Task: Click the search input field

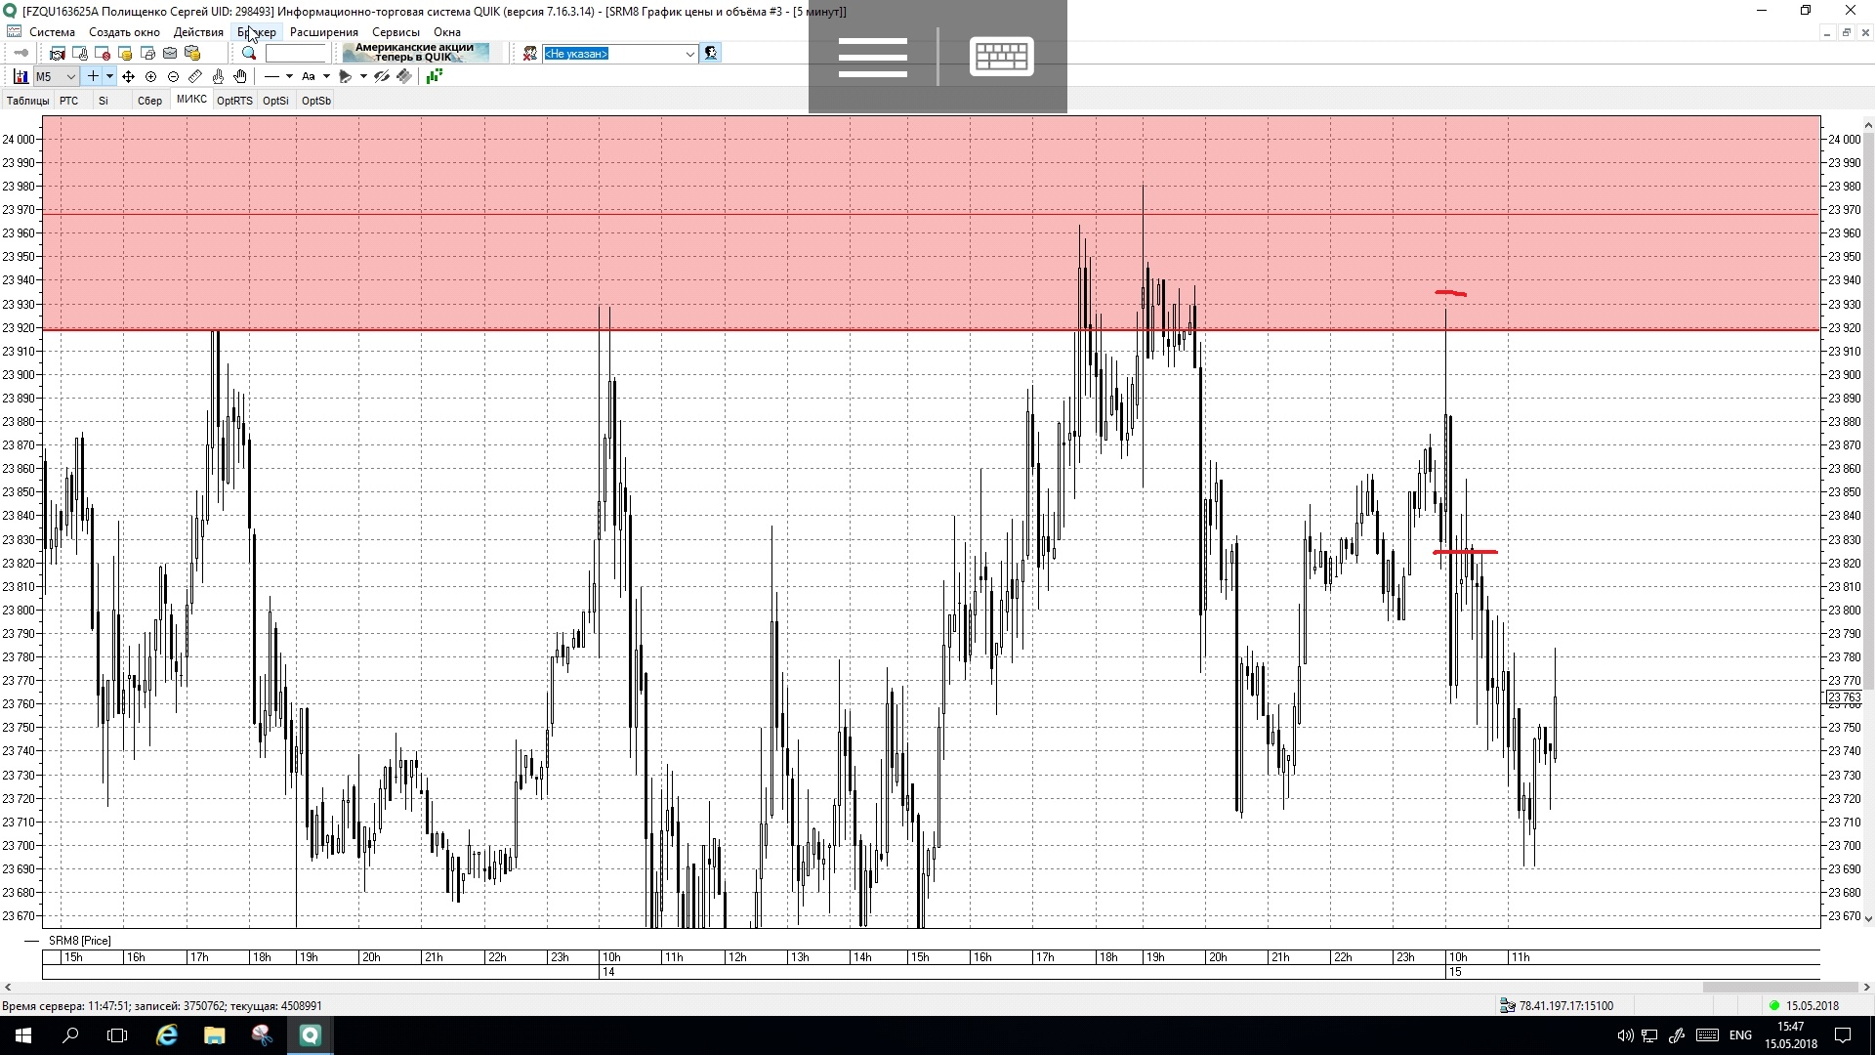Action: point(295,54)
